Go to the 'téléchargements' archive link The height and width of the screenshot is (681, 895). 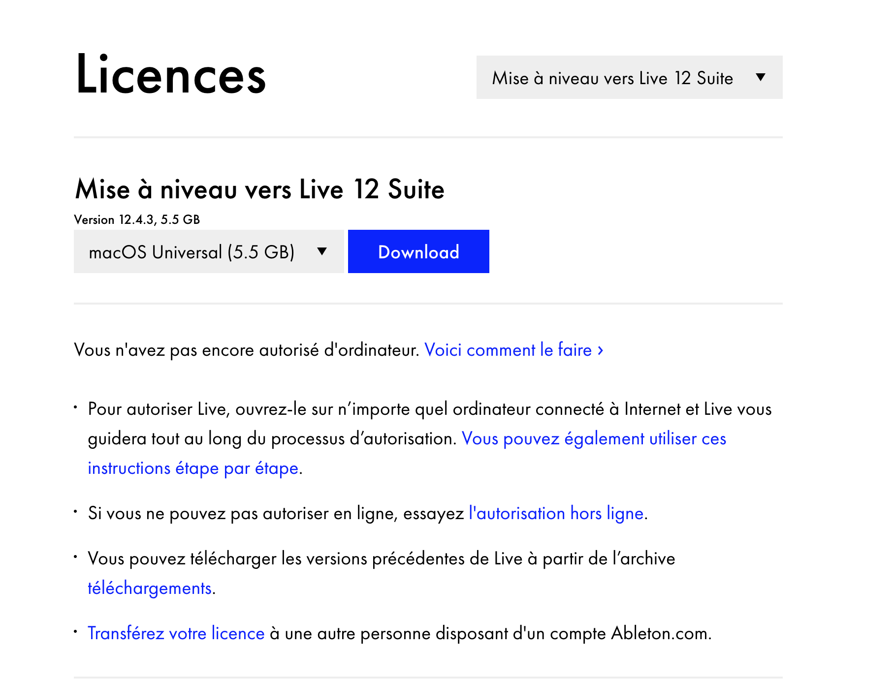[x=150, y=588]
